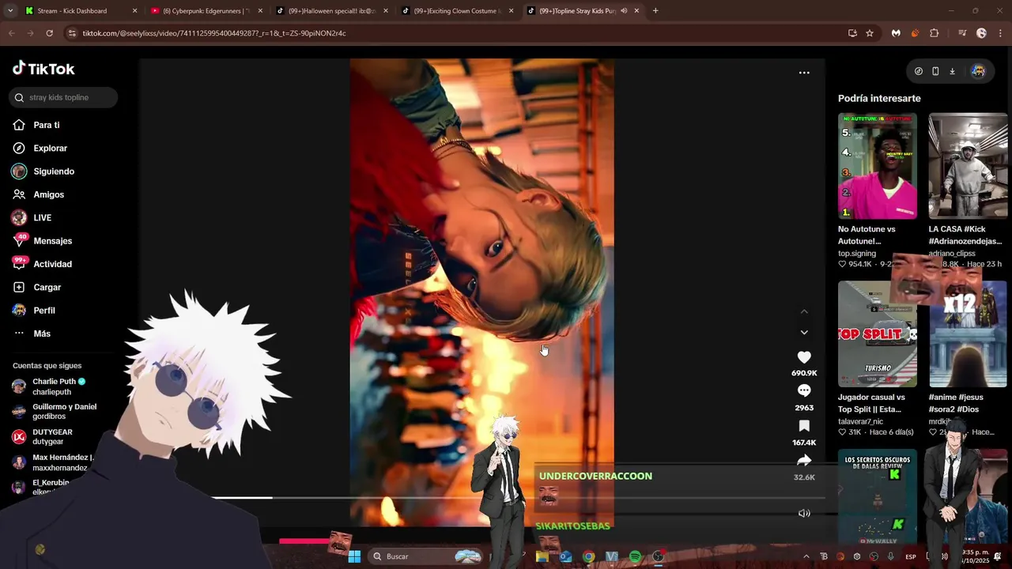The image size is (1012, 569).
Task: Close the Topline Stray Kids tab
Action: (636, 11)
